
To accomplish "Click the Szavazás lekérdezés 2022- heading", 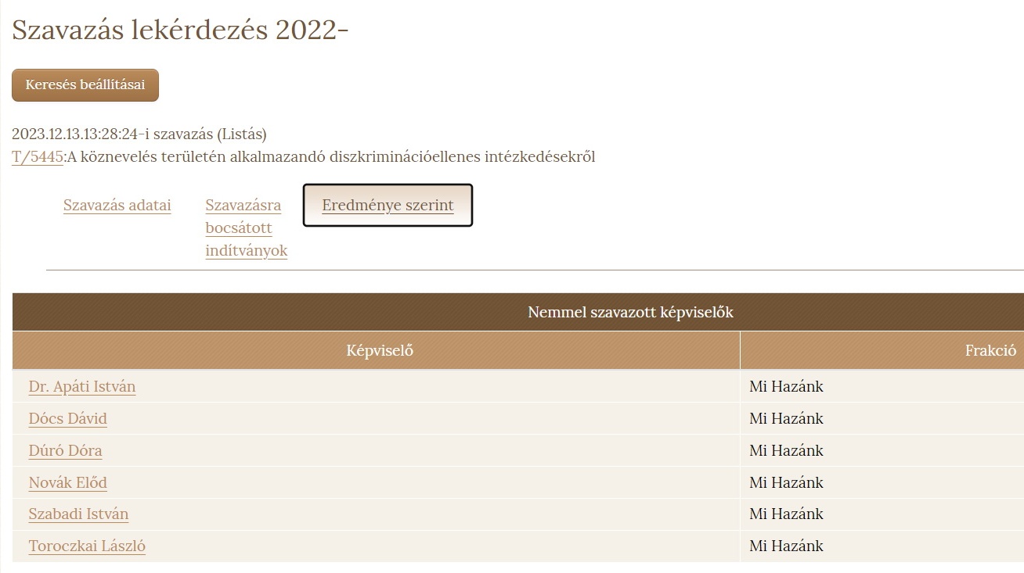I will (180, 30).
